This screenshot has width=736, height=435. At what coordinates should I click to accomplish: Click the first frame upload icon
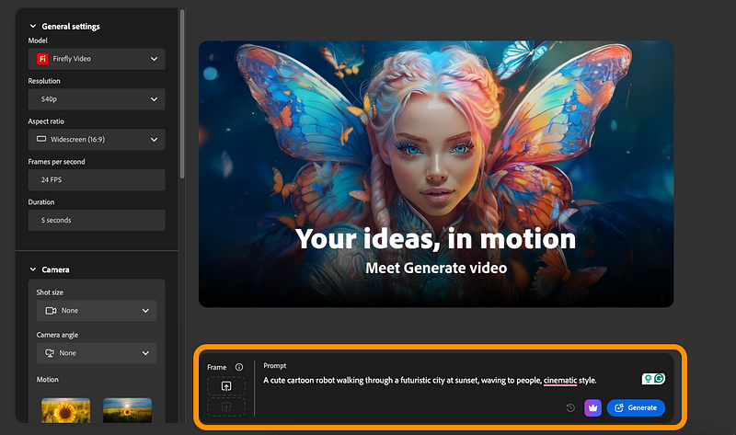226,386
